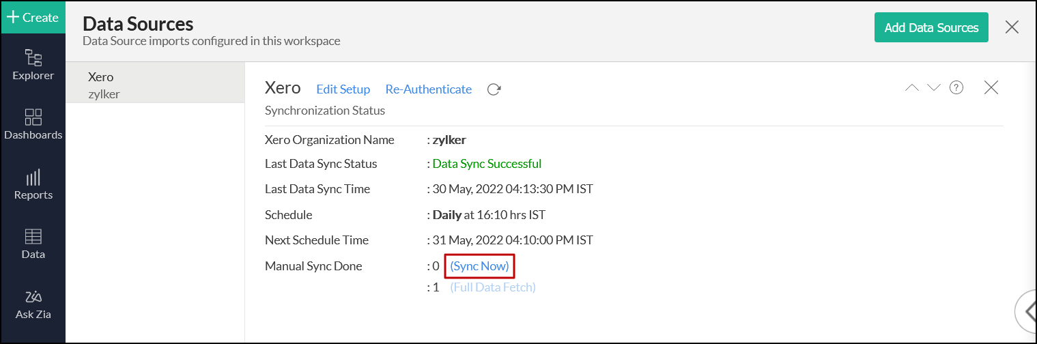1037x344 pixels.
Task: Click the Data Sync Successful status text
Action: click(487, 164)
